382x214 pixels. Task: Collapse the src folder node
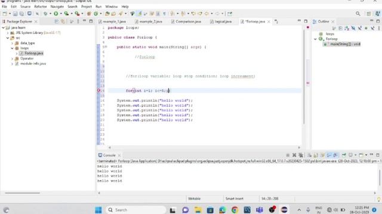(x=8, y=38)
